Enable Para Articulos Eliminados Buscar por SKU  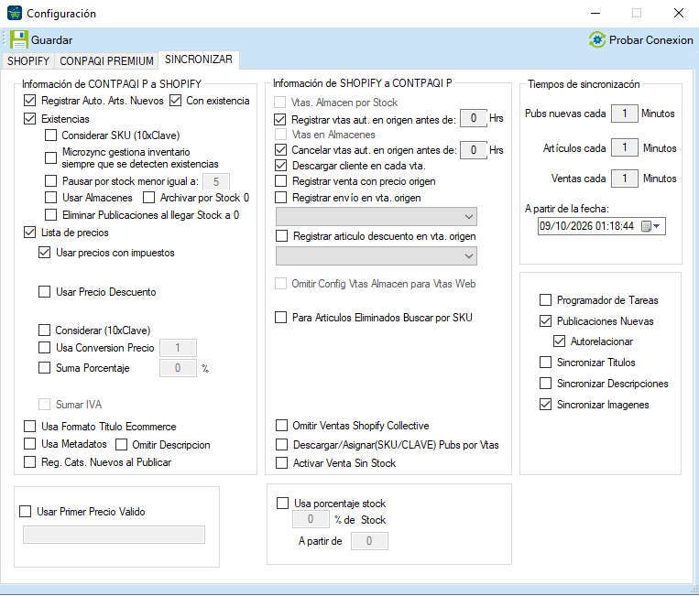[281, 317]
